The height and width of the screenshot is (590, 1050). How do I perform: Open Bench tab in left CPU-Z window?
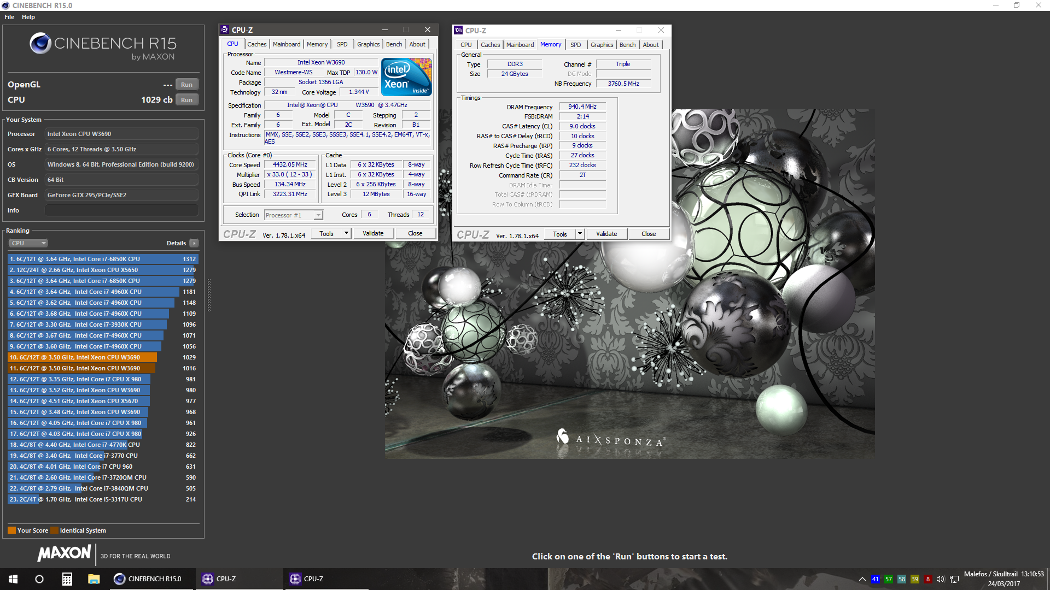[394, 44]
